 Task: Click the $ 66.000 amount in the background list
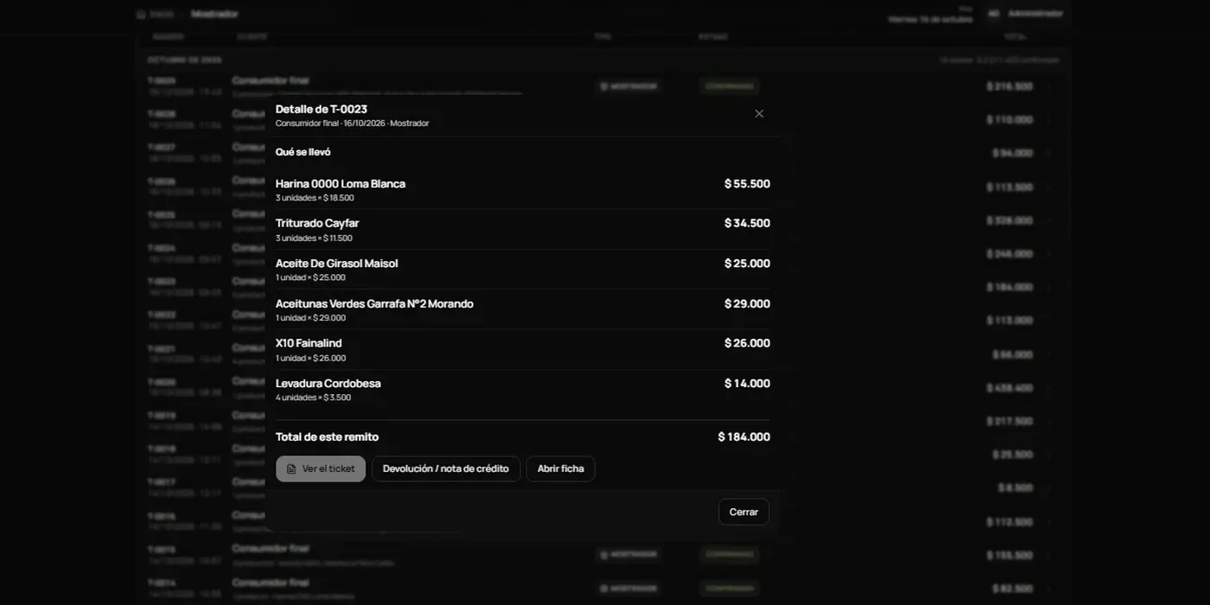(1012, 354)
